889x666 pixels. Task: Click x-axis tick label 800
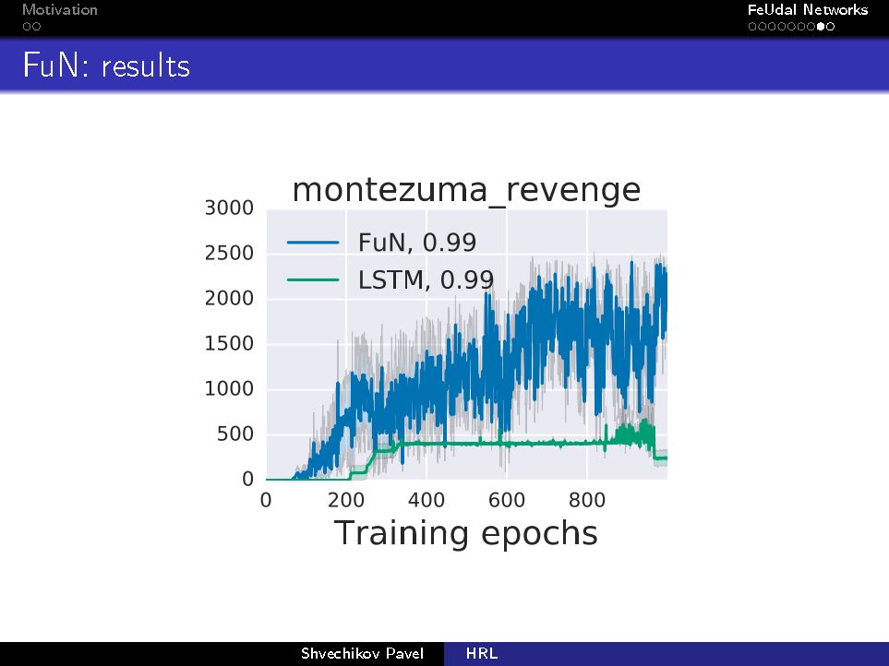pos(587,500)
